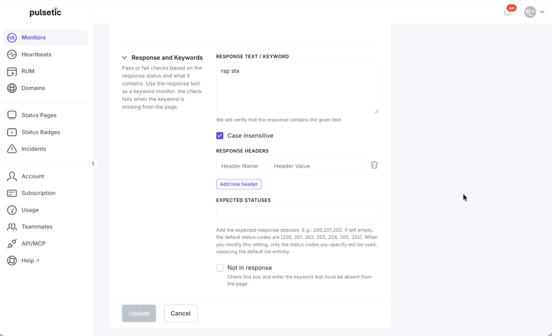Open the user account dropdown arrow
This screenshot has width=552, height=336.
coord(542,12)
